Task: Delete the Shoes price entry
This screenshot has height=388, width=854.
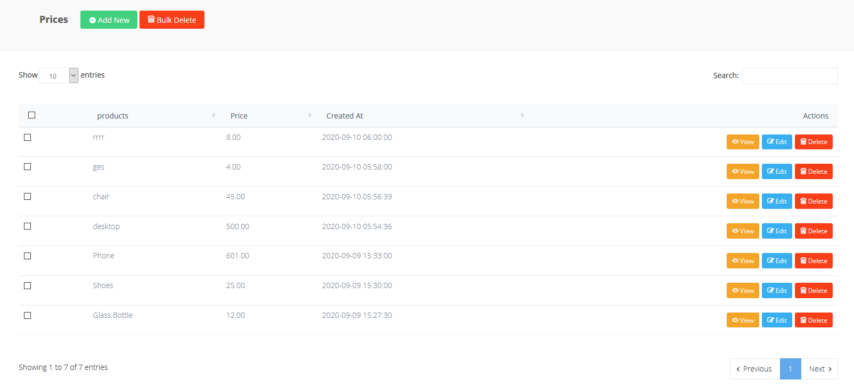Action: (814, 291)
